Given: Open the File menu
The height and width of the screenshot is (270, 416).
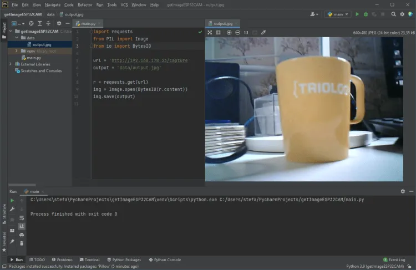Looking at the screenshot, I should [x=14, y=5].
